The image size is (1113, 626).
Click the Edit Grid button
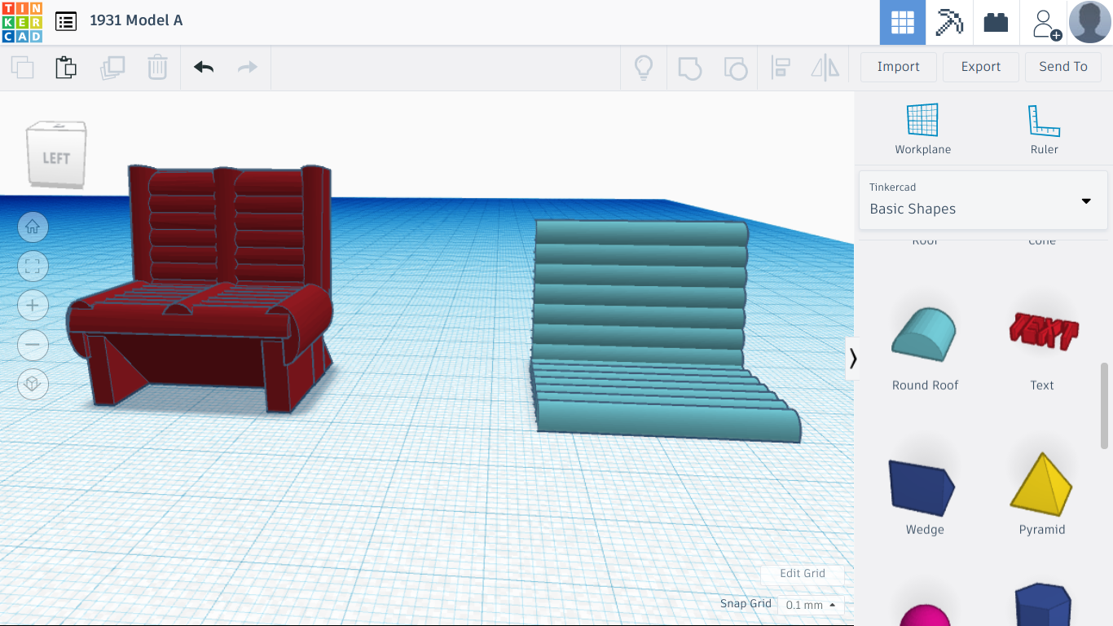pos(802,573)
